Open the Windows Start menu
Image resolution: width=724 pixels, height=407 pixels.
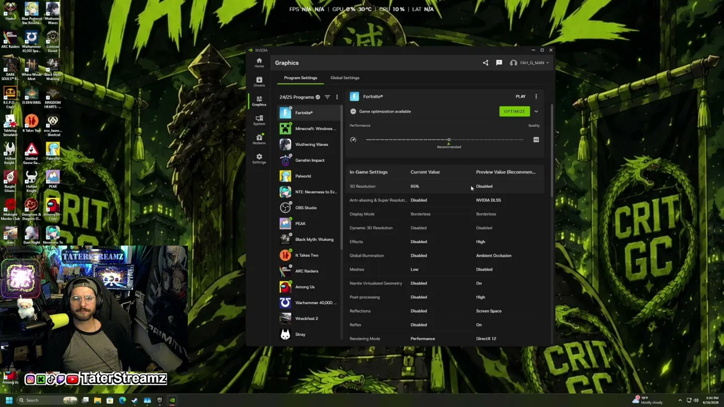(8, 400)
